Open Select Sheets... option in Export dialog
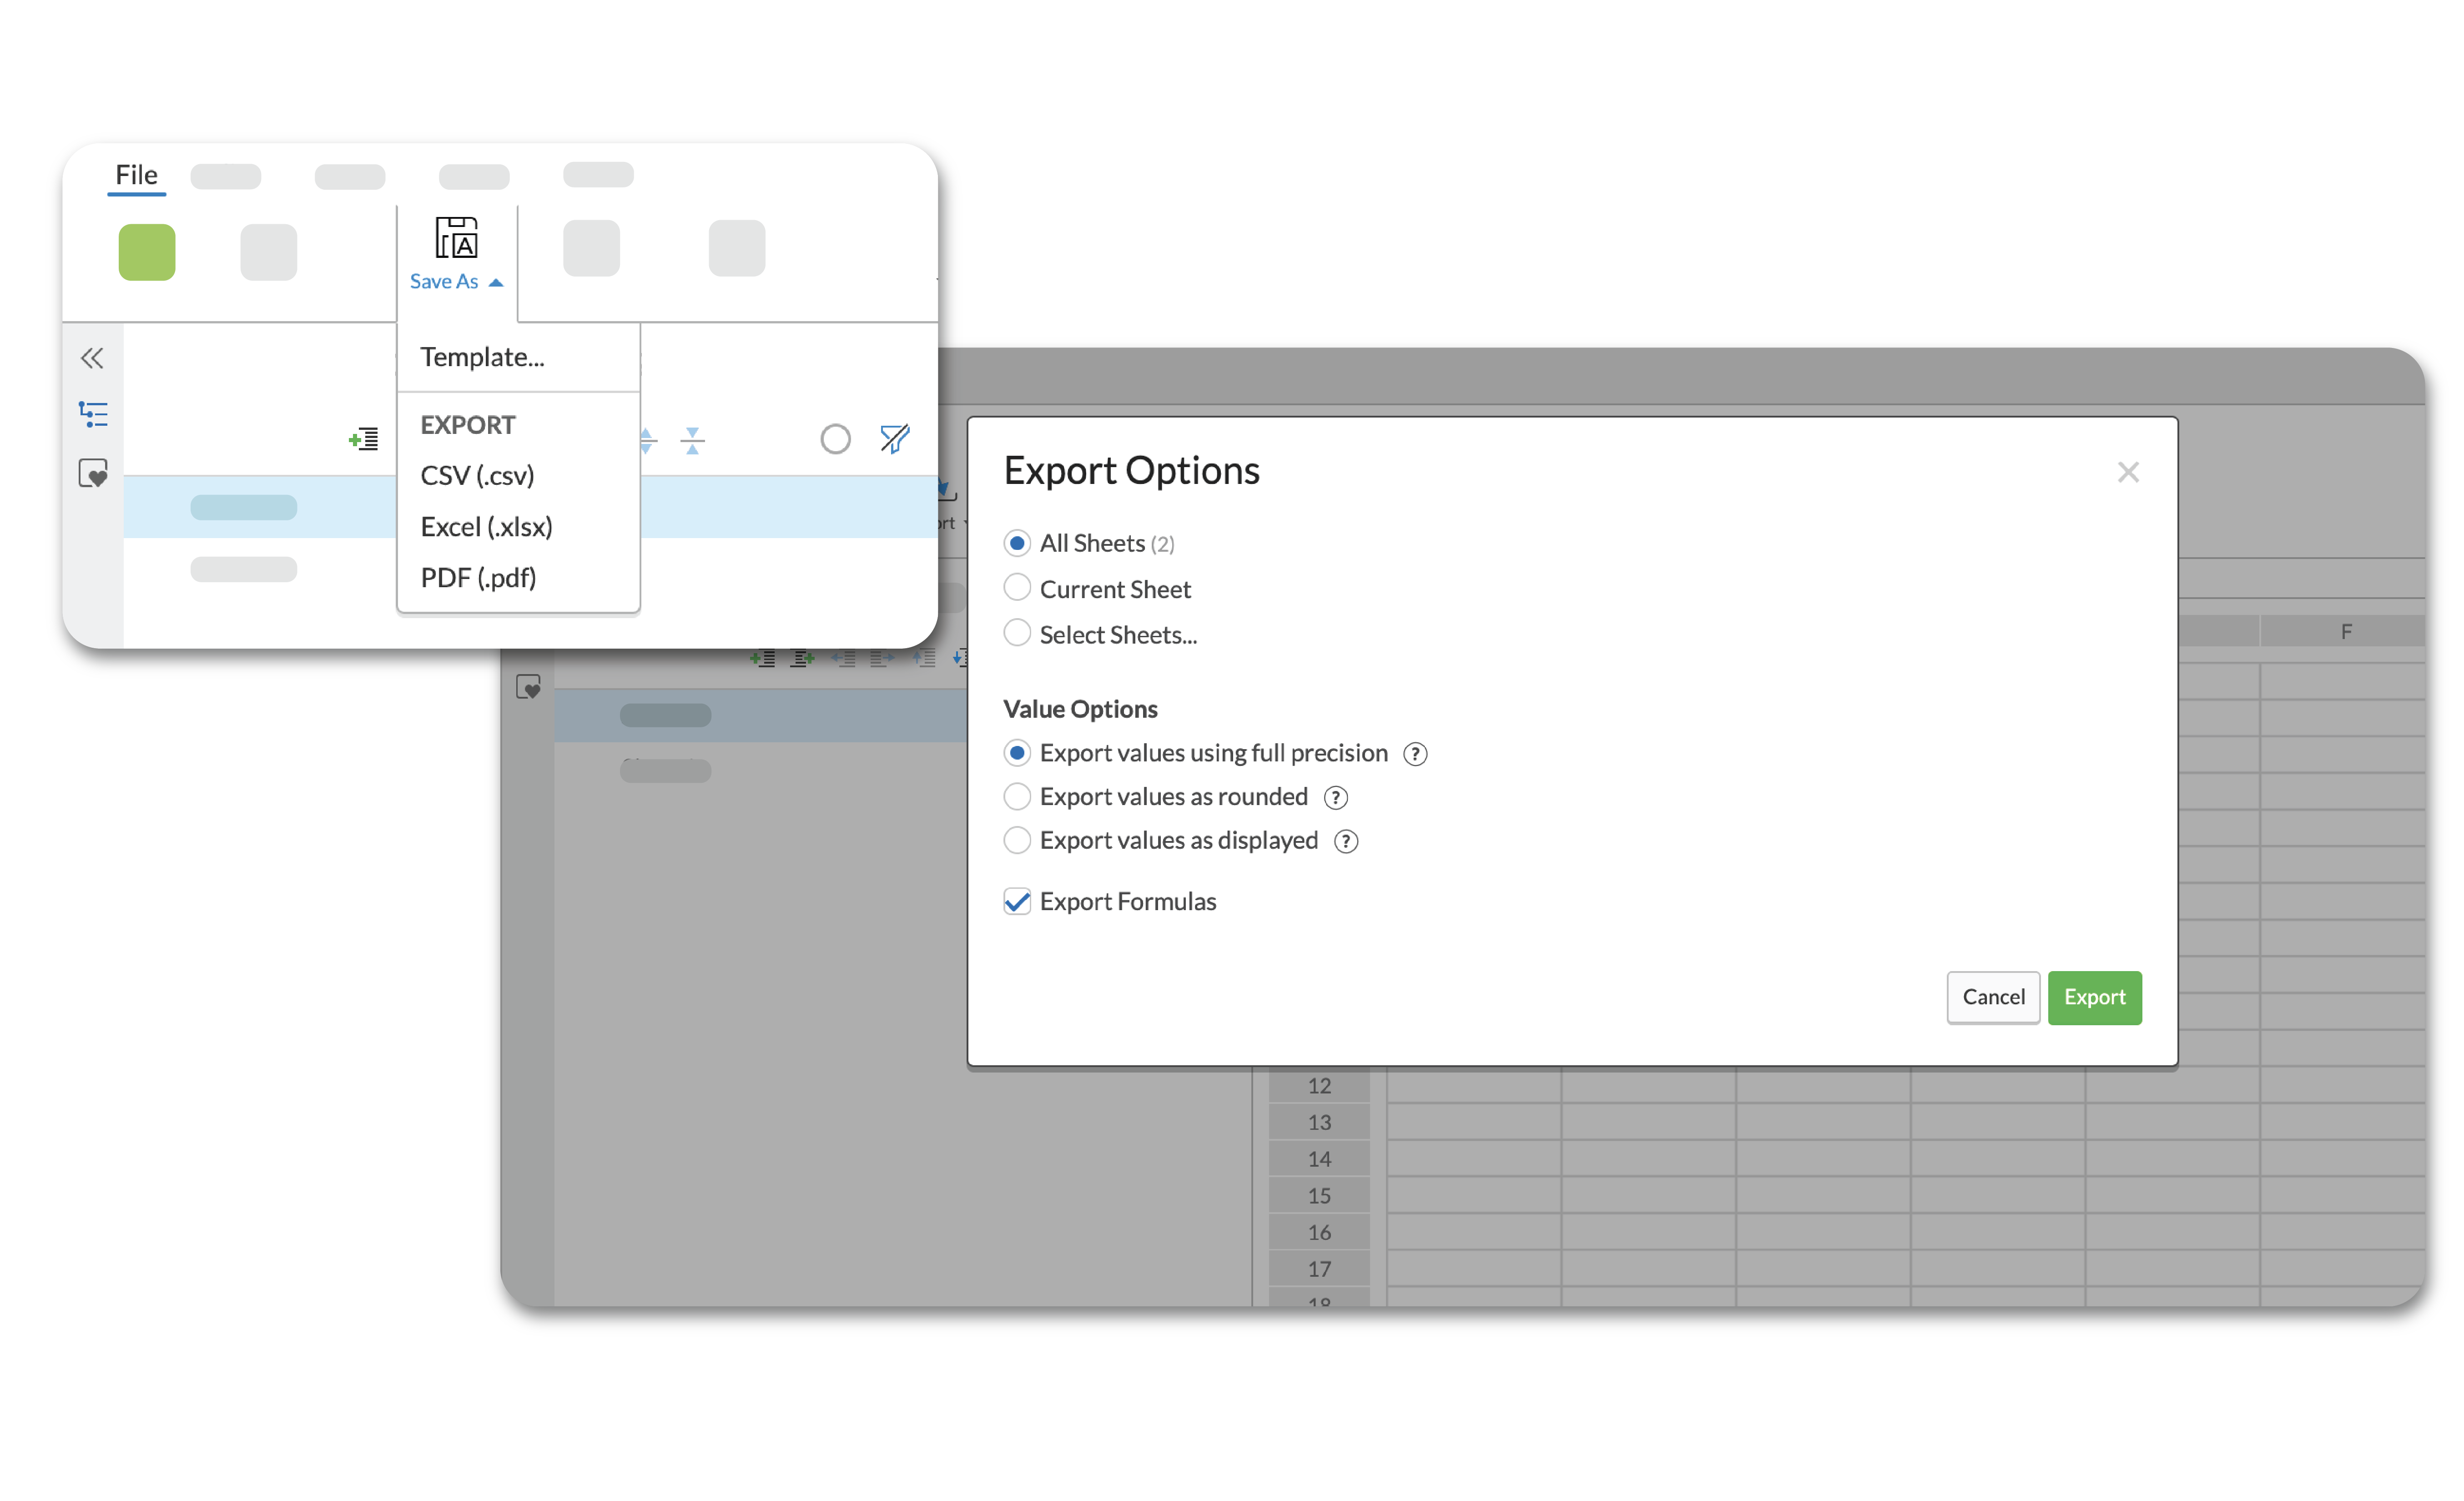Image resolution: width=2464 pixels, height=1501 pixels. click(x=1017, y=633)
